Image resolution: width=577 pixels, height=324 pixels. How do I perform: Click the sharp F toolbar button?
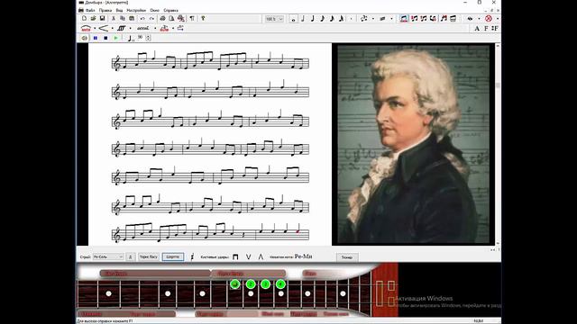coord(495,28)
